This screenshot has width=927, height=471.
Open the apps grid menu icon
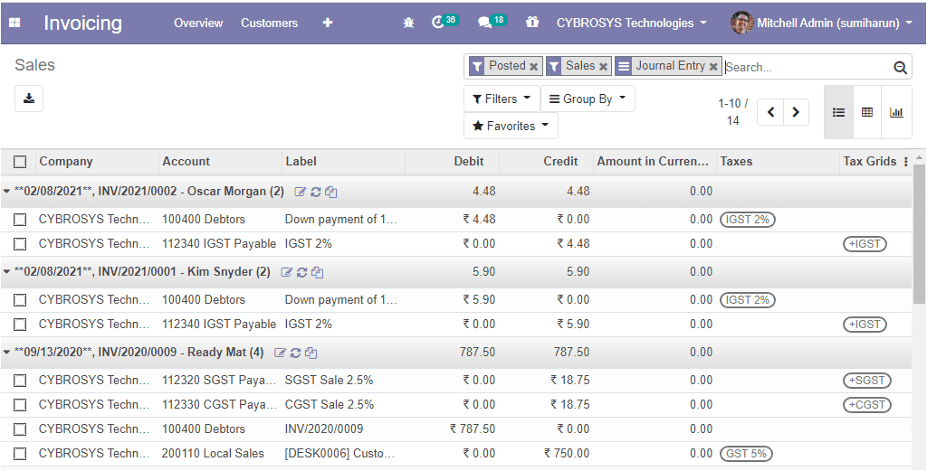(14, 23)
